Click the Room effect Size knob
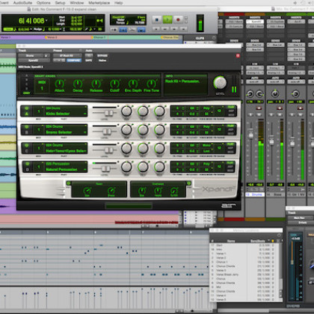This screenshot has width=314, height=314. point(87,191)
